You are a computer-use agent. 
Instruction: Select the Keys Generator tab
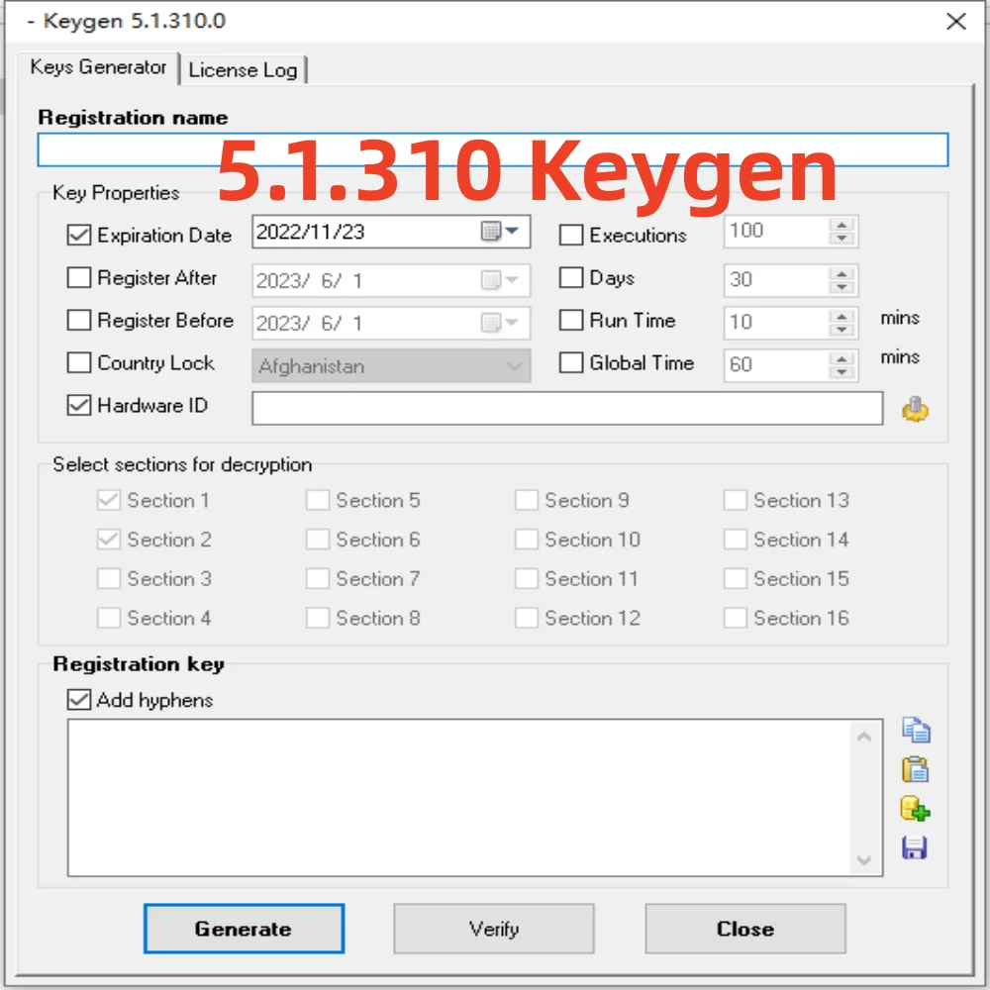[98, 67]
